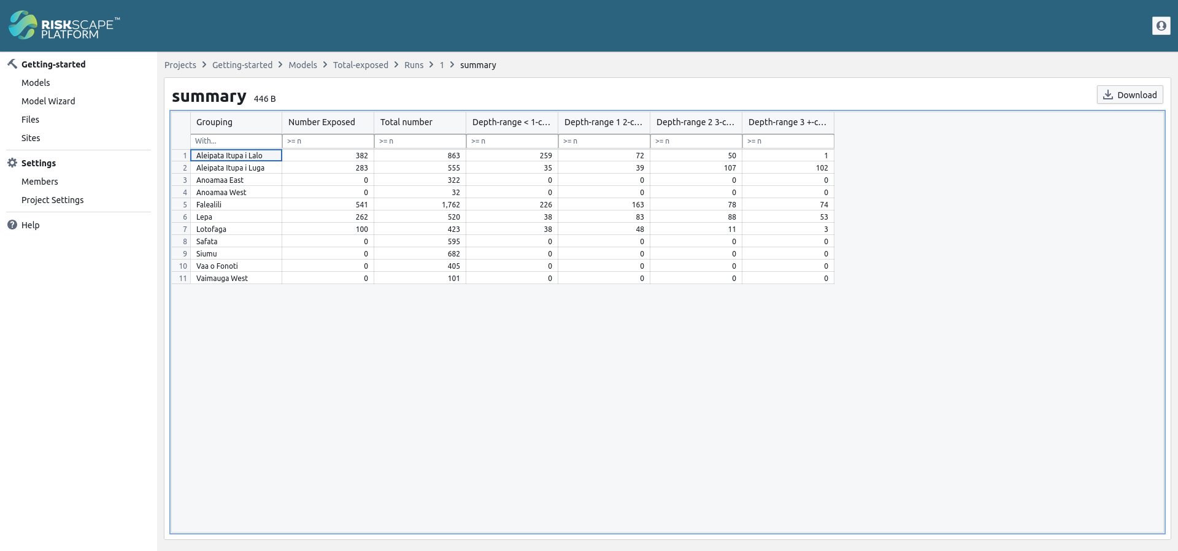
Task: Select row number 5 header
Action: [181, 205]
